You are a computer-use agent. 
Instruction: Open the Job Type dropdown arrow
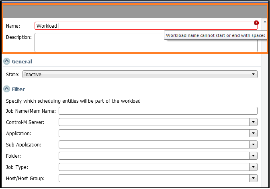point(253,167)
